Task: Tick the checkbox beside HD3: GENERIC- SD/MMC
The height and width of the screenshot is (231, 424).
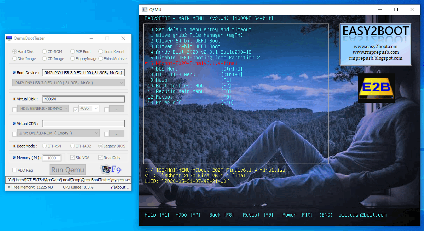Action: (x=14, y=110)
